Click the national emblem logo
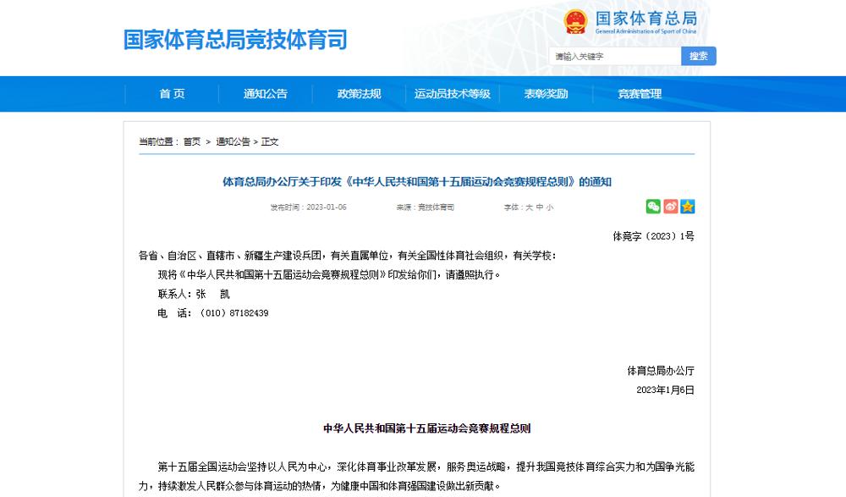Screen dimensions: 846x497 pos(576,21)
